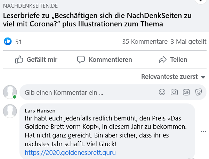The image size is (209, 159).
Task: Open the three-dots menu on Lars Hansen's comment
Action: pyautogui.click(x=203, y=132)
